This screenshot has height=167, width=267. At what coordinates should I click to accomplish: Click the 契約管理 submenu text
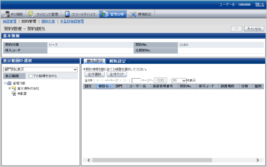[x=29, y=21]
